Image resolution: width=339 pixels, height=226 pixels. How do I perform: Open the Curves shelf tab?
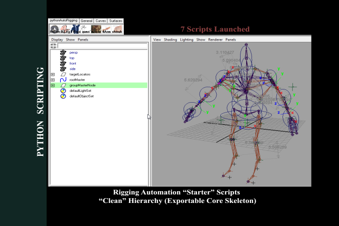(x=101, y=21)
